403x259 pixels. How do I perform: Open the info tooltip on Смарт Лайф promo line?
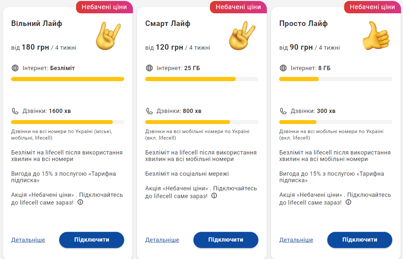pos(214,196)
